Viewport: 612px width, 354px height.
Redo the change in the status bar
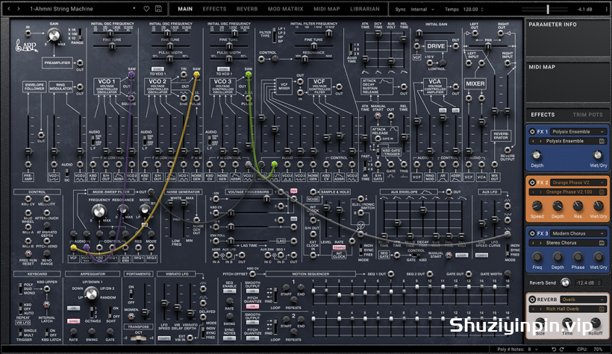[x=562, y=349]
